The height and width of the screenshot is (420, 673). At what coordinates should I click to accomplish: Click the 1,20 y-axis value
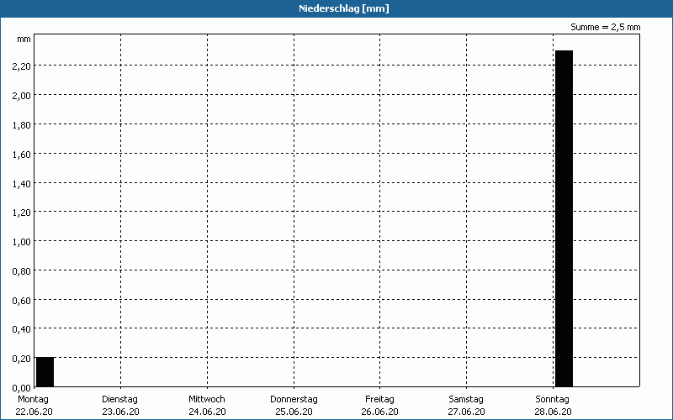tap(22, 213)
